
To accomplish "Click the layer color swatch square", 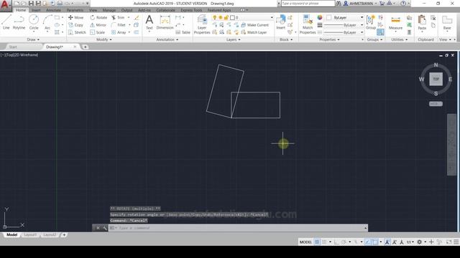I will pyautogui.click(x=232, y=17).
